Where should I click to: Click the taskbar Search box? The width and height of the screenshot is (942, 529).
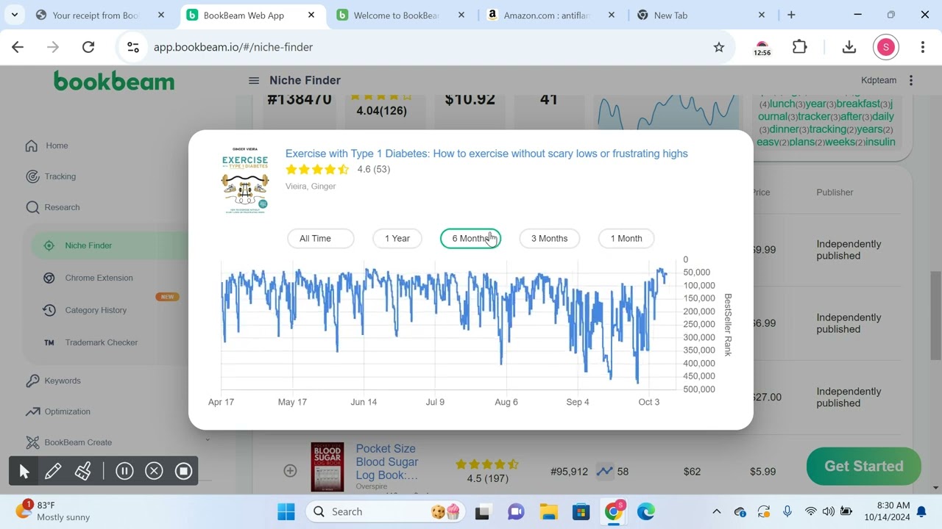pyautogui.click(x=386, y=511)
